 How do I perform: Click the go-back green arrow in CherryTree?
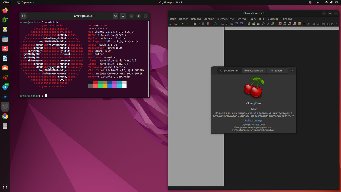tap(183, 24)
